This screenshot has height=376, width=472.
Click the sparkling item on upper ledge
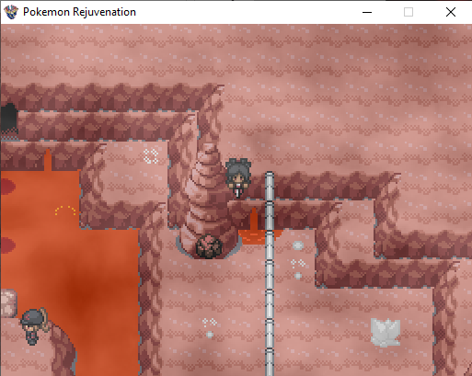pyautogui.click(x=151, y=156)
